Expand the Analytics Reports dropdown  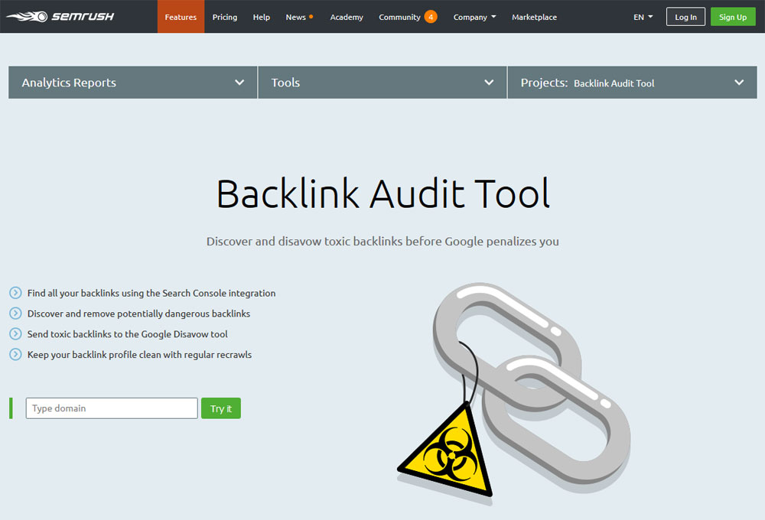pyautogui.click(x=132, y=83)
